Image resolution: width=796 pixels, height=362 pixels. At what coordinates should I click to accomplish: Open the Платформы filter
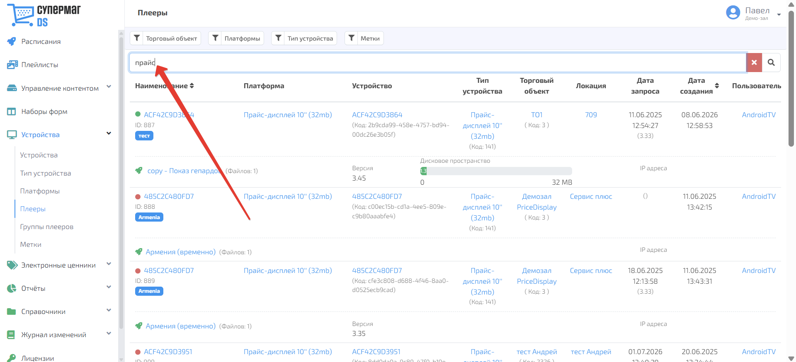tap(236, 38)
